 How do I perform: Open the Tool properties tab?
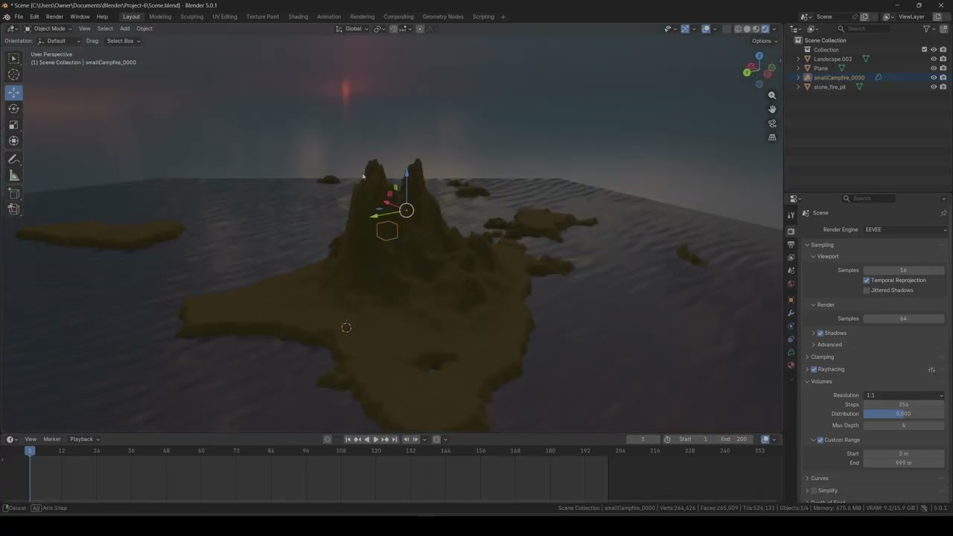(x=791, y=215)
